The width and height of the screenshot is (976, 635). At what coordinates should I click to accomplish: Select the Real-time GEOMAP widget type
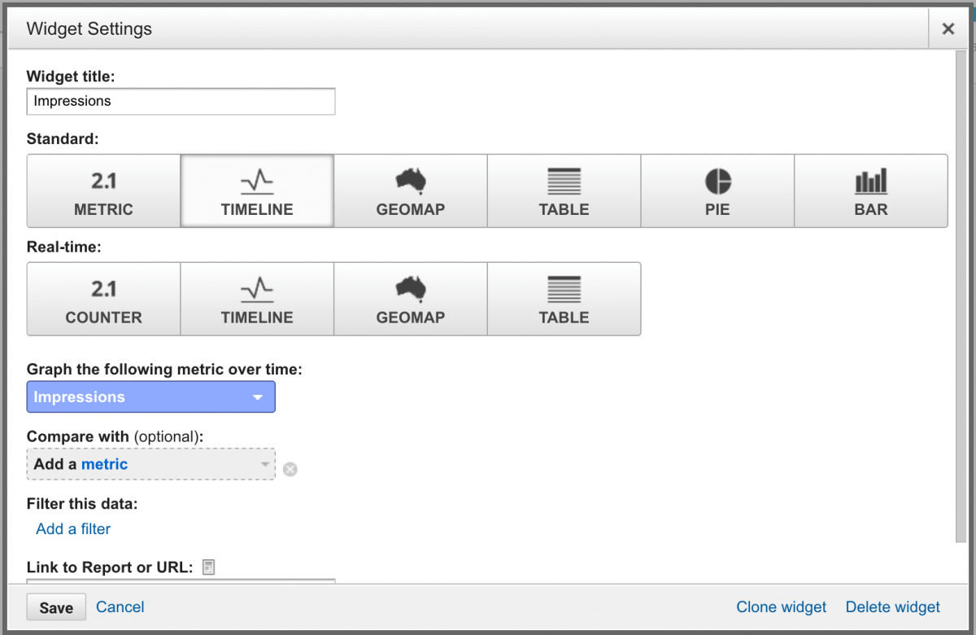click(411, 299)
